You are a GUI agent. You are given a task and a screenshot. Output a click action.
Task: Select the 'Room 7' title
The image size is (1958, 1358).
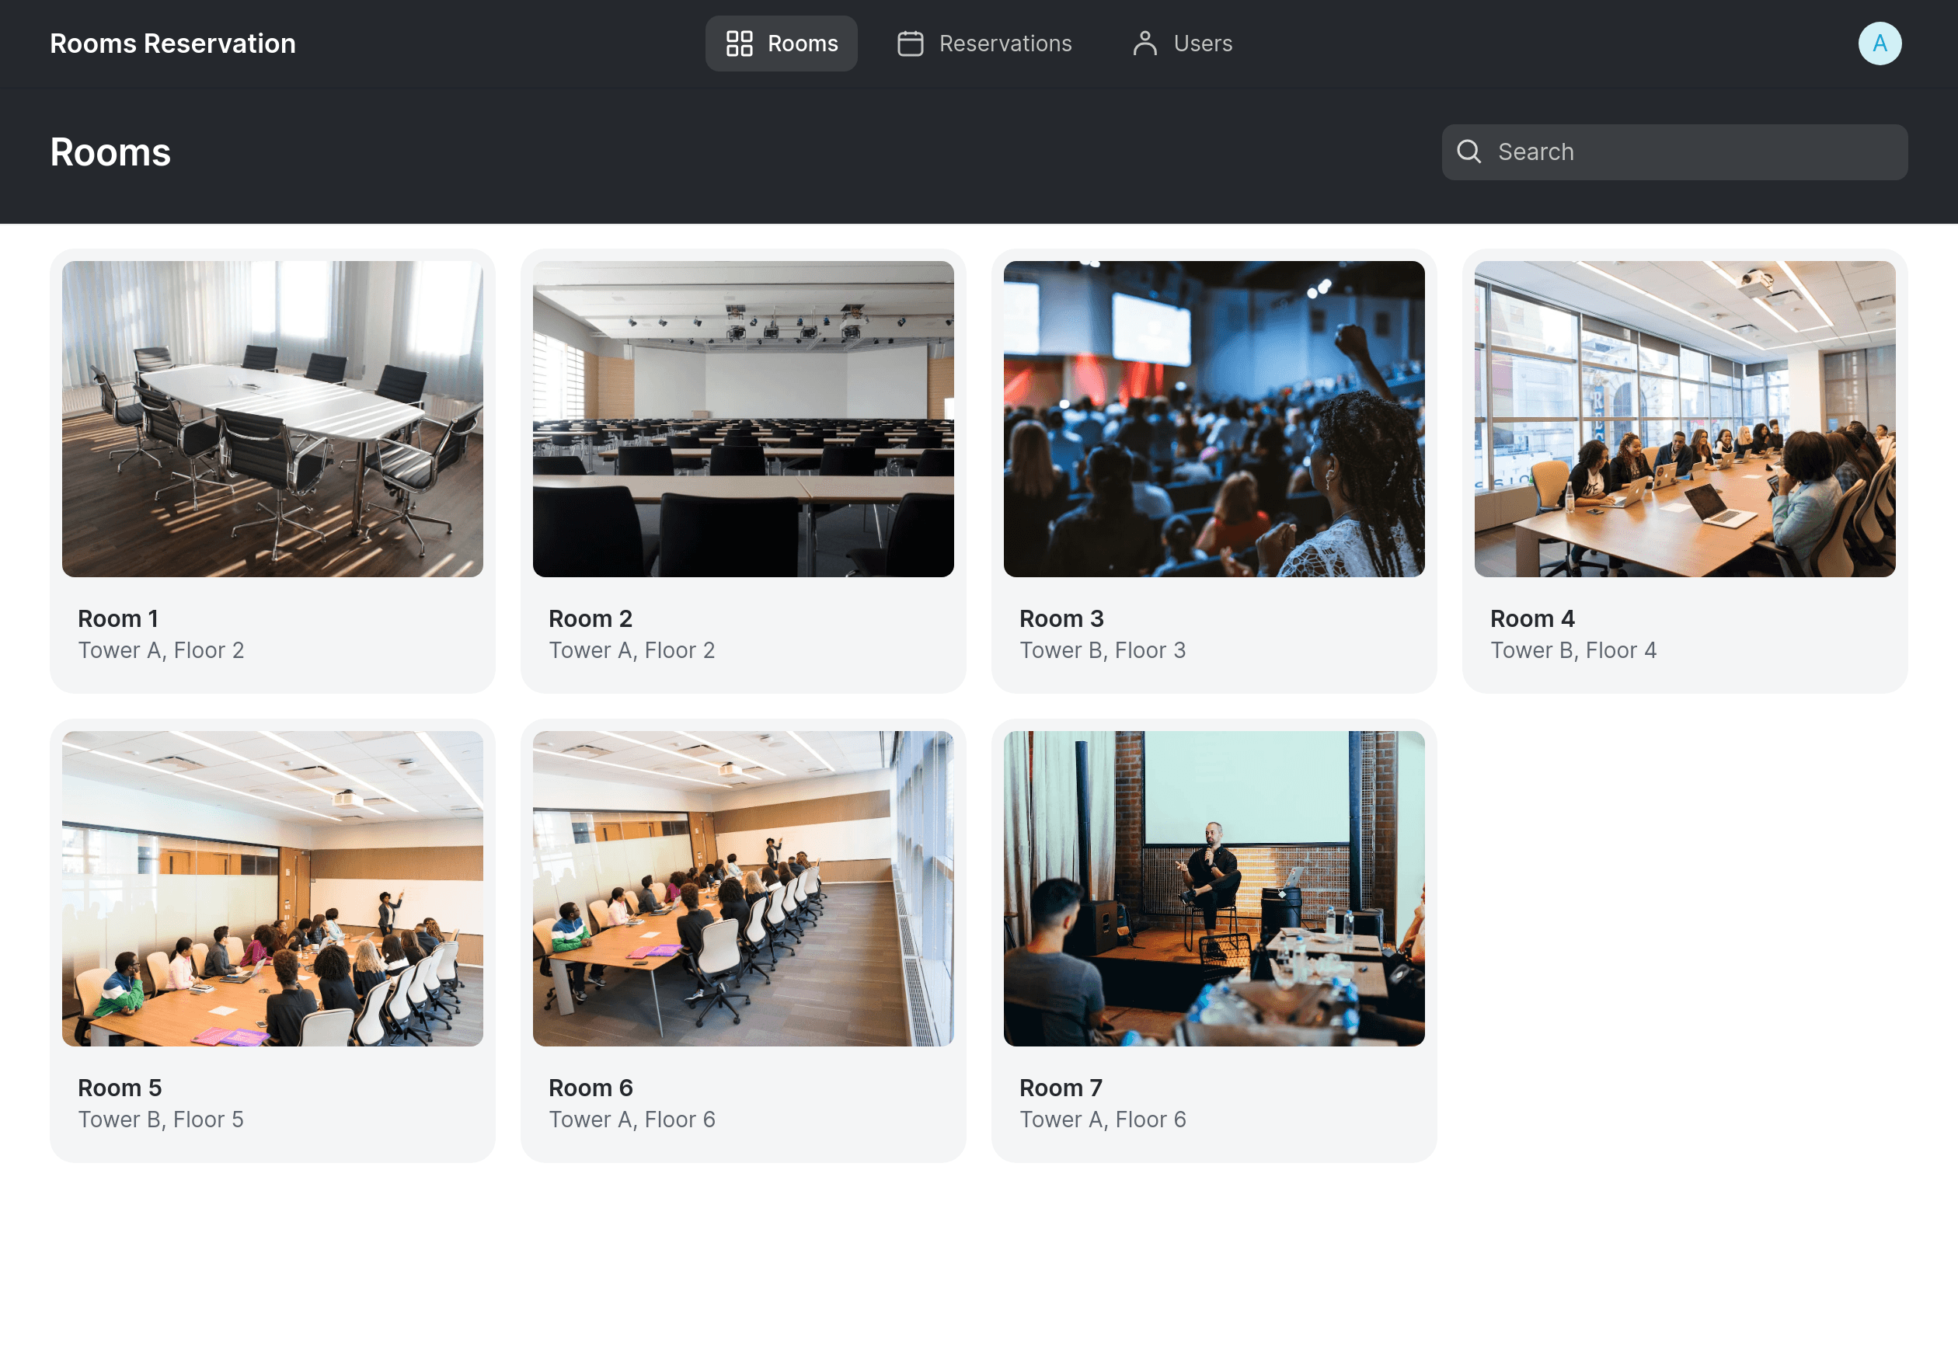point(1061,1088)
